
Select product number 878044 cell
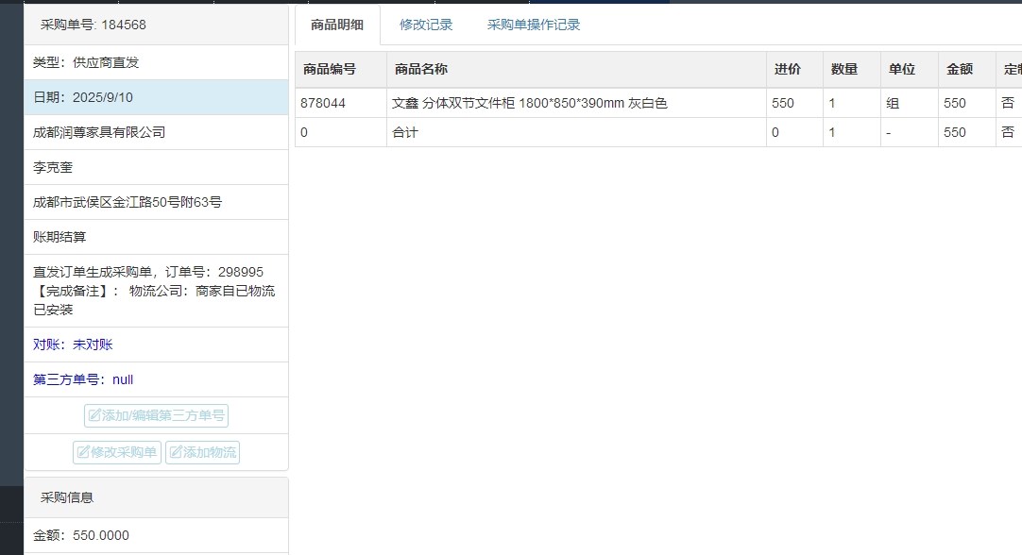coord(323,103)
